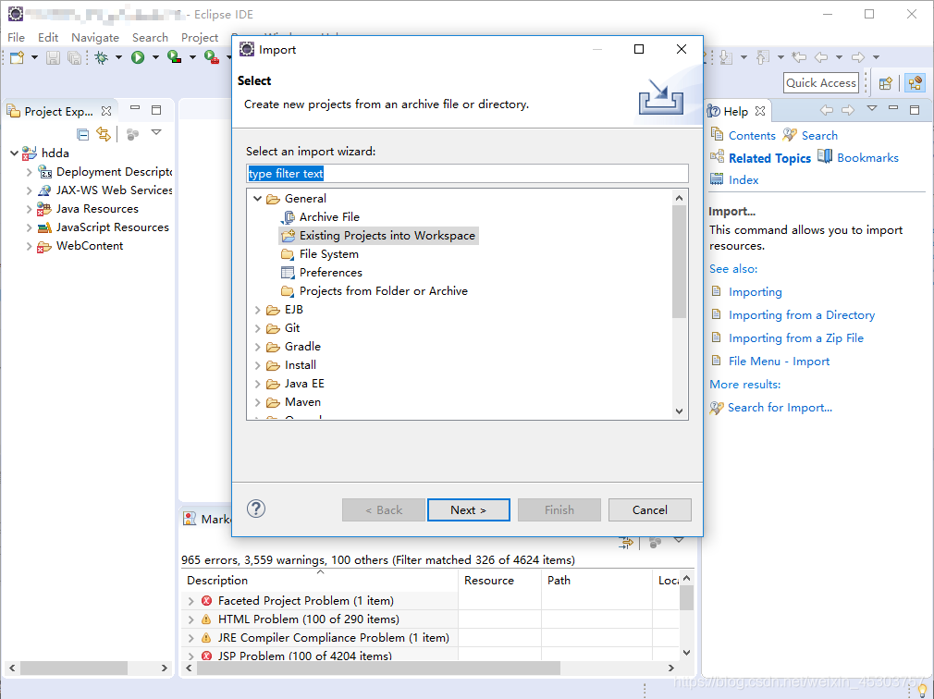Expand the Install folder
This screenshot has height=699, width=934.
[x=257, y=365]
